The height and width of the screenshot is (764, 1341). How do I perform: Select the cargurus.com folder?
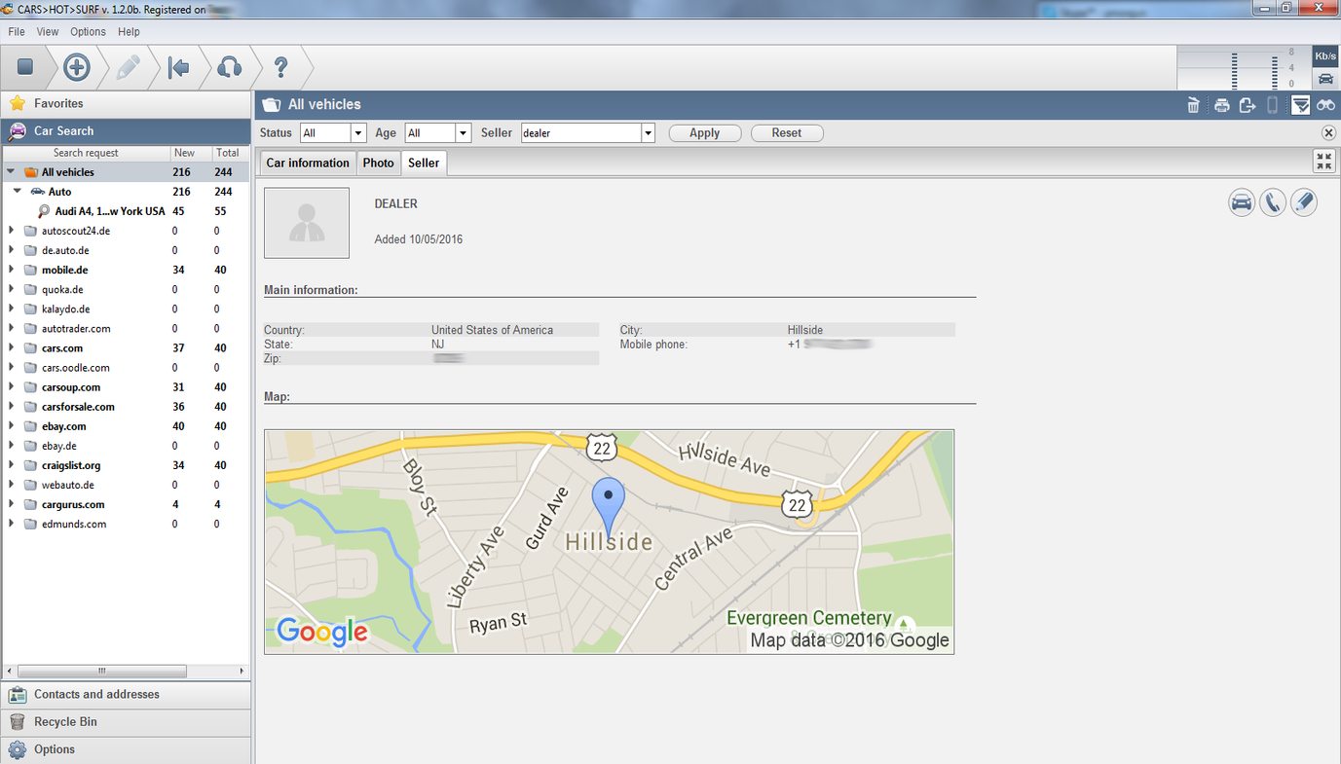73,504
